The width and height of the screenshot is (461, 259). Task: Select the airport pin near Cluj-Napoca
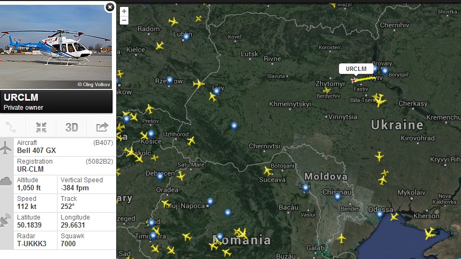(210, 201)
